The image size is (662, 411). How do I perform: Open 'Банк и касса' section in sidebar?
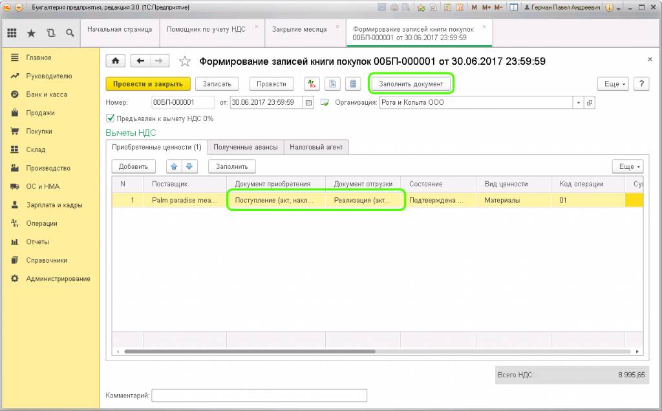point(50,94)
